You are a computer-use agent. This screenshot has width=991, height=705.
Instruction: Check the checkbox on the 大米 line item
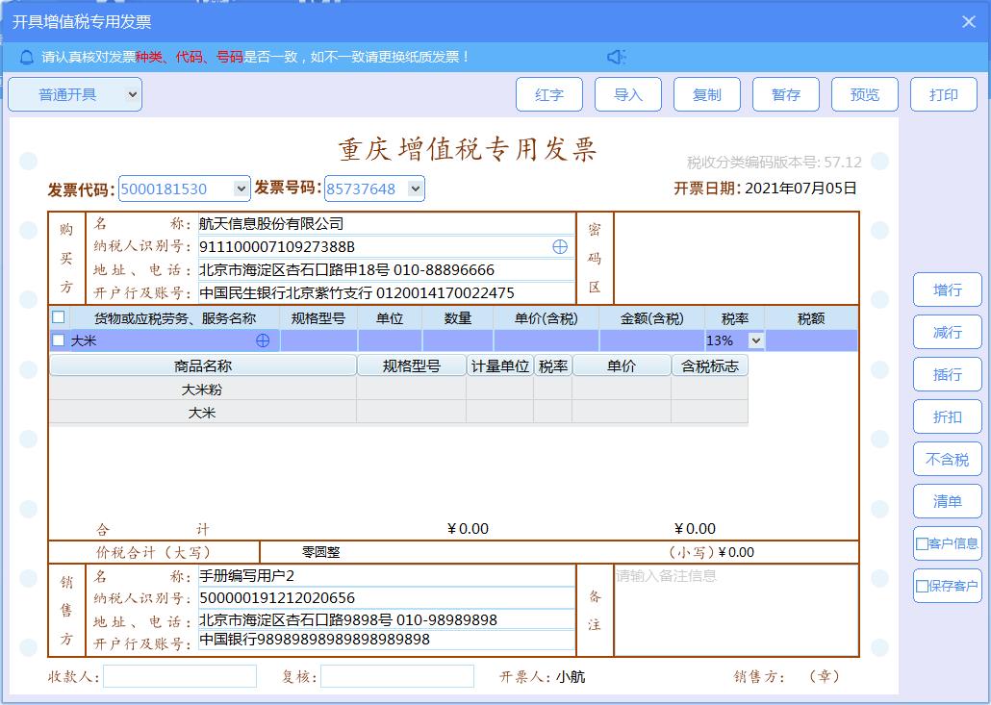coord(56,340)
